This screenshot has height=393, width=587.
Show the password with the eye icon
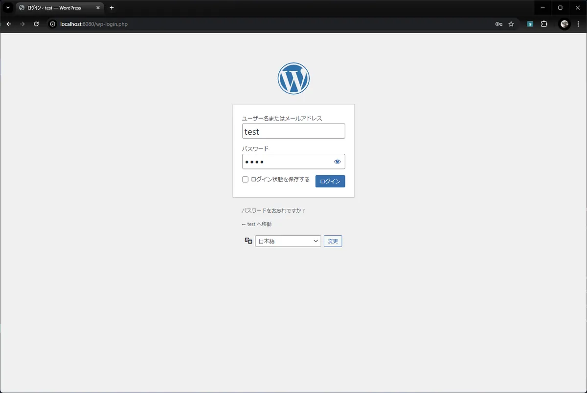coord(337,162)
